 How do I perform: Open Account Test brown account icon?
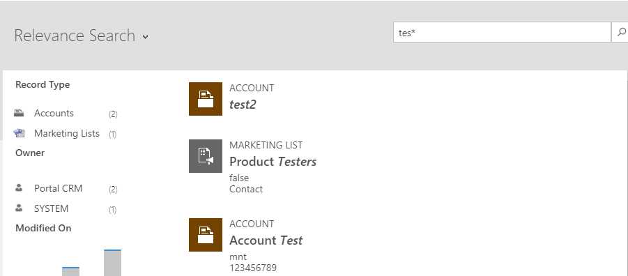206,235
